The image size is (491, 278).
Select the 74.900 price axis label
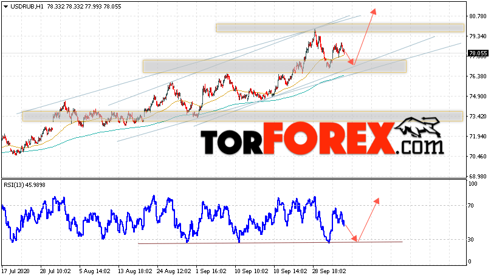[x=478, y=97]
